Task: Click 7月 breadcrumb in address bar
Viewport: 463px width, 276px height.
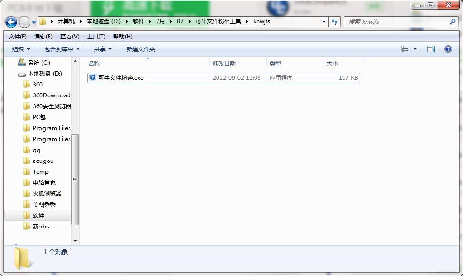Action: click(x=160, y=21)
